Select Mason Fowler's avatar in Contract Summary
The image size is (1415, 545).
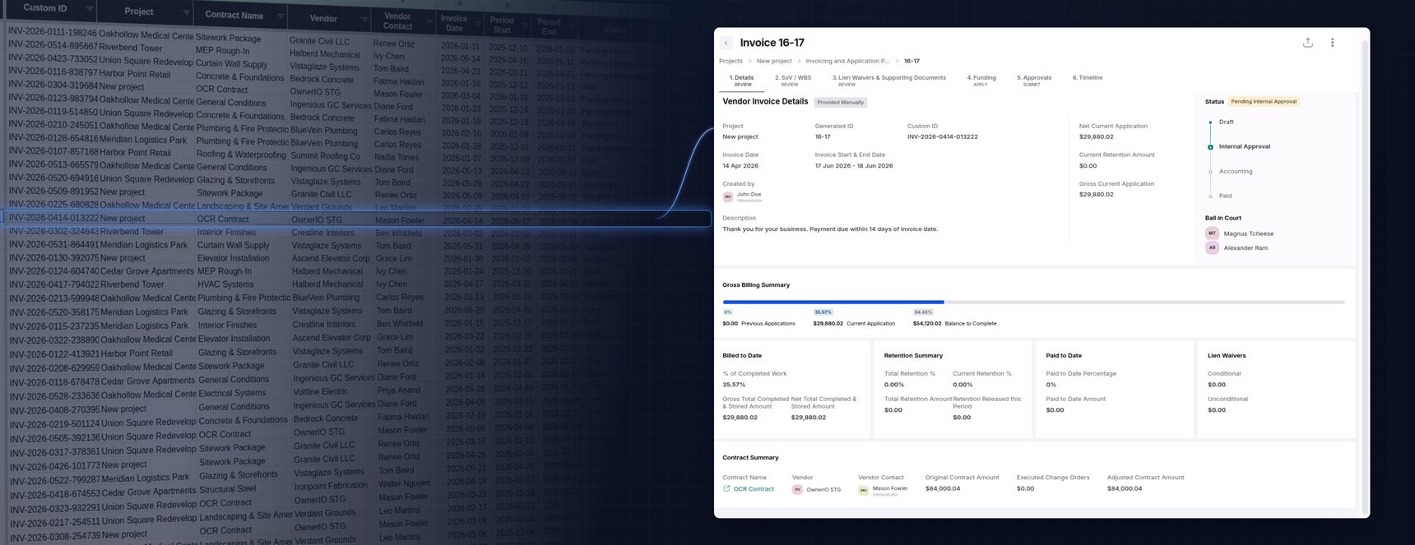(x=864, y=490)
